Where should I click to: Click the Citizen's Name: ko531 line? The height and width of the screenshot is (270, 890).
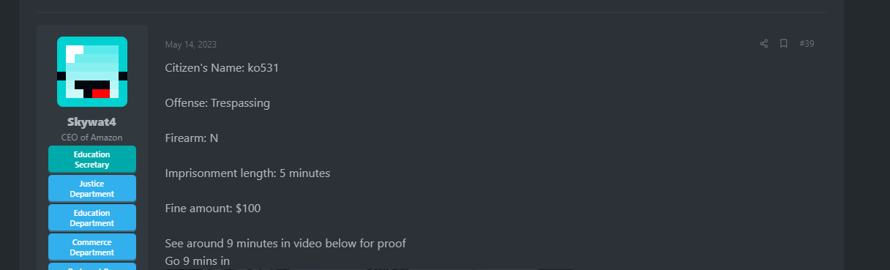(x=222, y=68)
